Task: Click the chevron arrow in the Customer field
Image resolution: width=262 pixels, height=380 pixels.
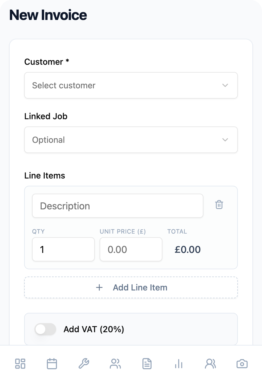Action: [225, 85]
